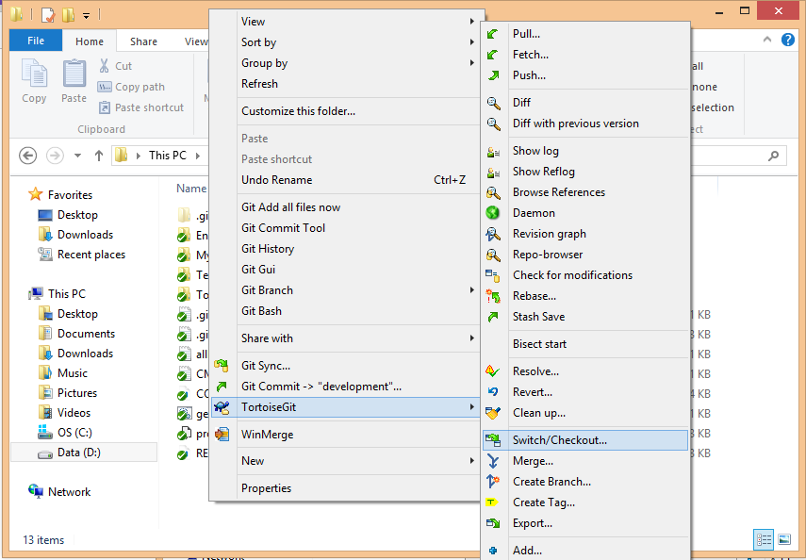Expand the Share with submenu arrow

471,338
